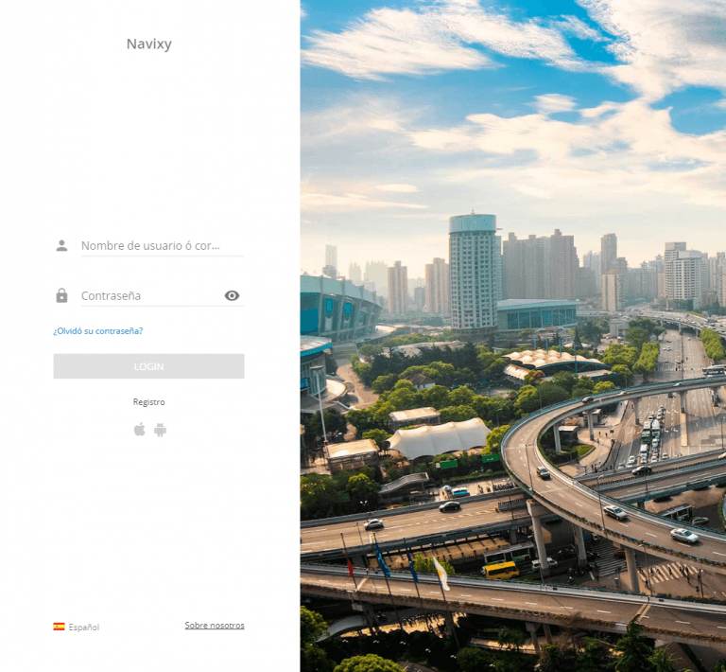Image resolution: width=726 pixels, height=672 pixels.
Task: Open the Apple App Store icon link
Action: coord(139,430)
